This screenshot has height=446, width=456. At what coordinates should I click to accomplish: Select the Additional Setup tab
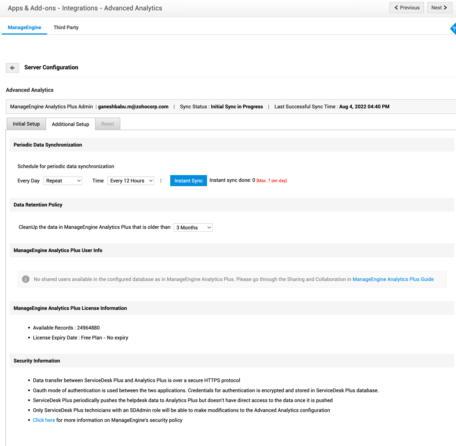(71, 124)
